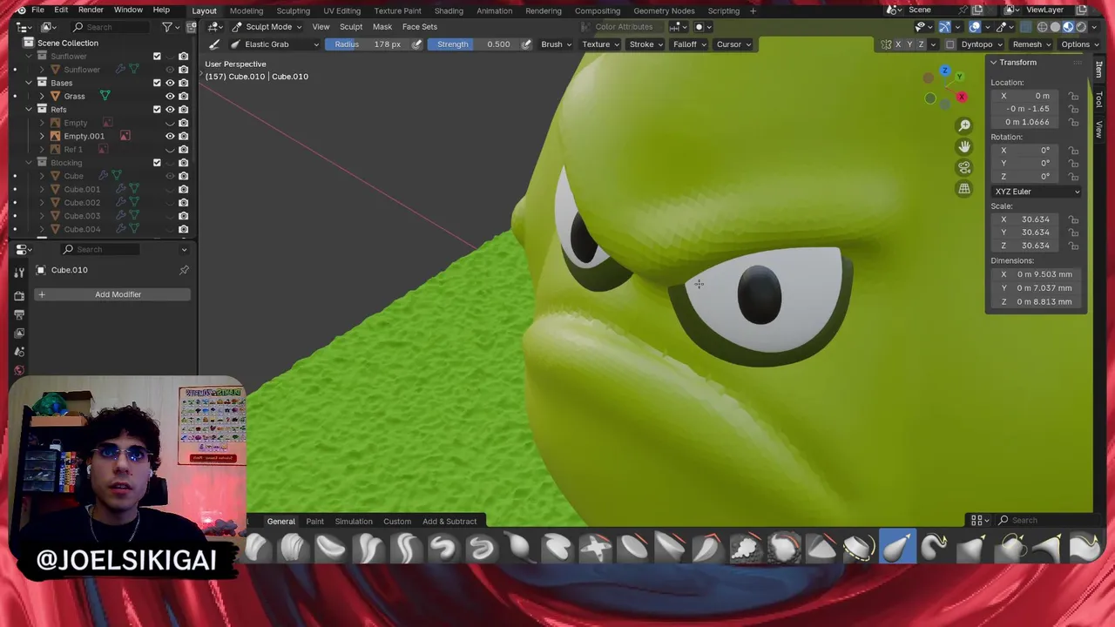Click the pan view hand gizmo
This screenshot has width=1115, height=627.
pos(964,146)
